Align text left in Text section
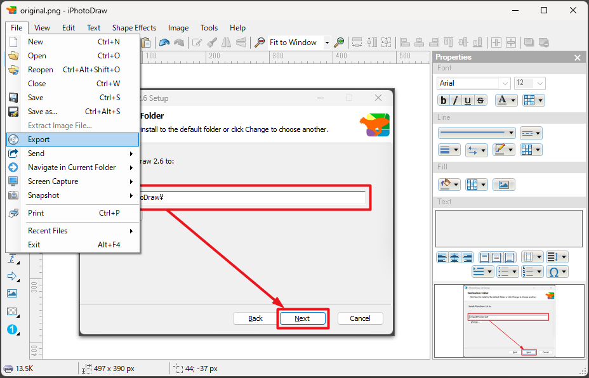Viewport: 589px width, 378px height. 442,257
